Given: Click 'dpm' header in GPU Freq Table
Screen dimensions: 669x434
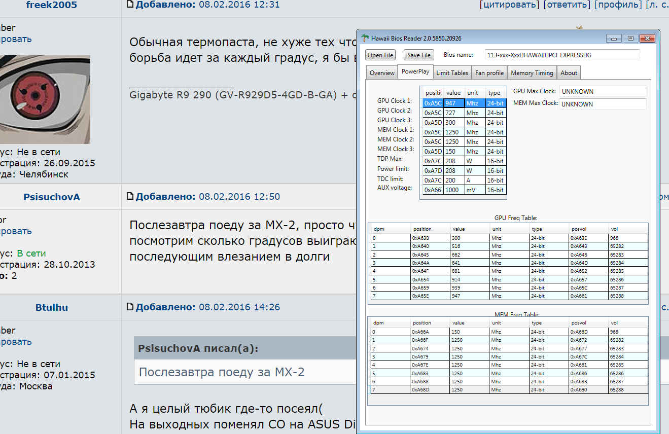Looking at the screenshot, I should [x=391, y=229].
